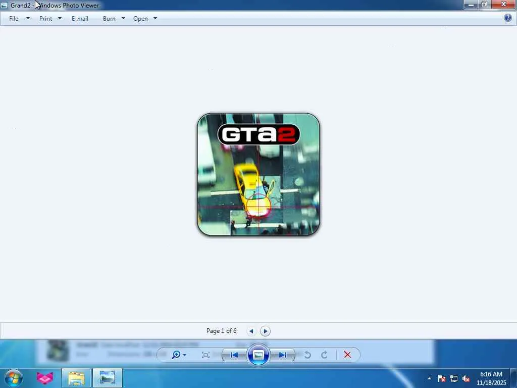The height and width of the screenshot is (388, 517).
Task: Click the Page 1 of 6 text
Action: (221, 330)
